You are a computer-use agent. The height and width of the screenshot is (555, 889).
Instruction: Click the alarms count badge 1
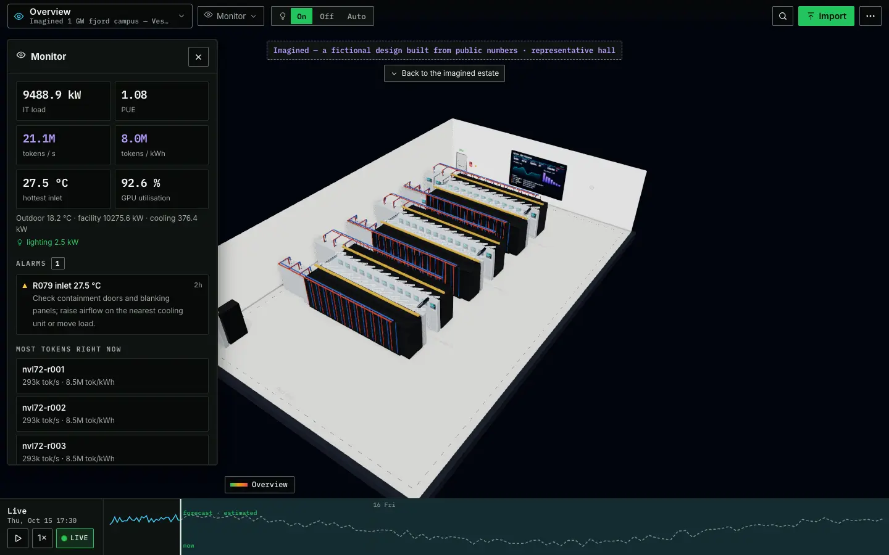pyautogui.click(x=57, y=263)
